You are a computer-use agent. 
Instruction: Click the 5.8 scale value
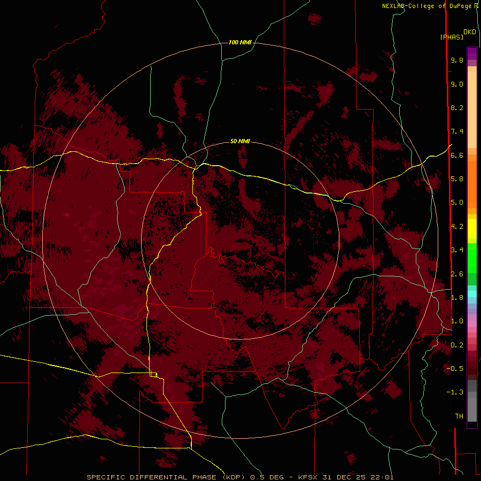tap(457, 179)
